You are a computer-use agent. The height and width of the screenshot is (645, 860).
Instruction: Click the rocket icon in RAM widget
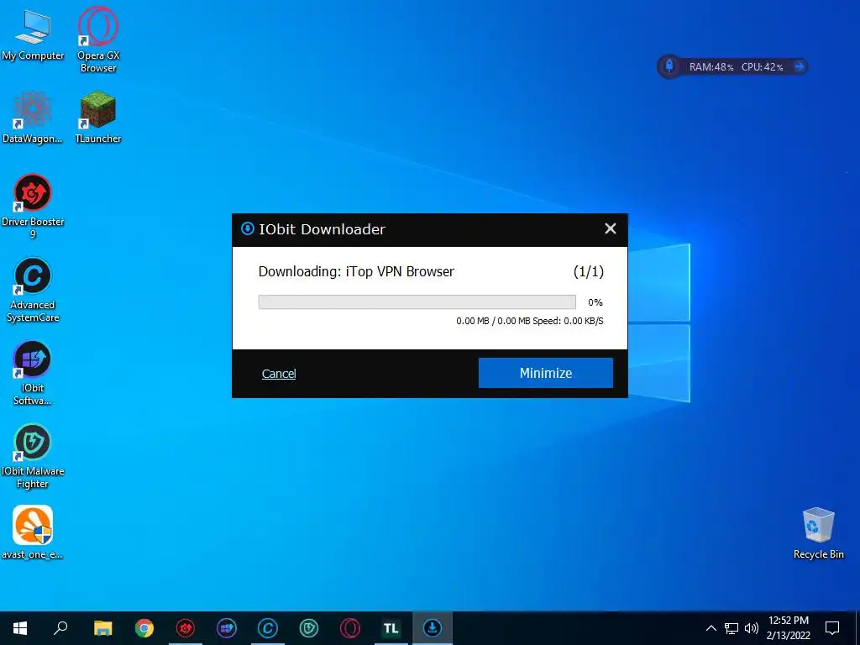pyautogui.click(x=669, y=66)
